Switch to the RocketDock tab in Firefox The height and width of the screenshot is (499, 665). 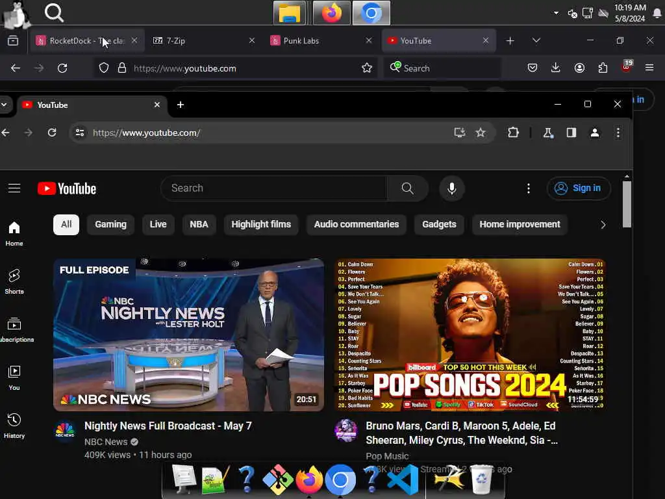tap(87, 41)
